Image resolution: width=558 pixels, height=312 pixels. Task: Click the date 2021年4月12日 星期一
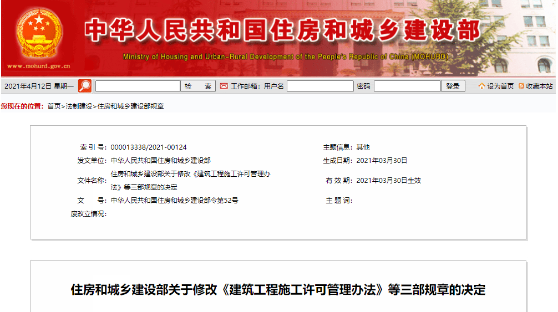click(39, 86)
